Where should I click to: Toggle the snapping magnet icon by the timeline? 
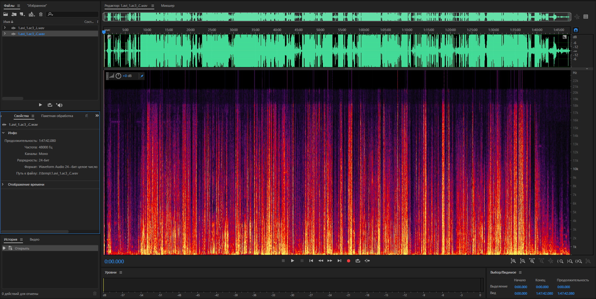(576, 30)
